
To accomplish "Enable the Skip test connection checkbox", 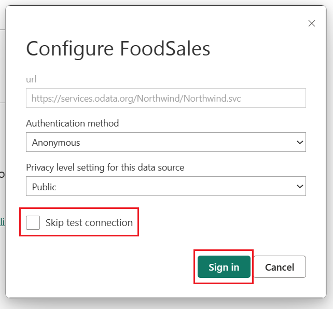I will pos(33,222).
